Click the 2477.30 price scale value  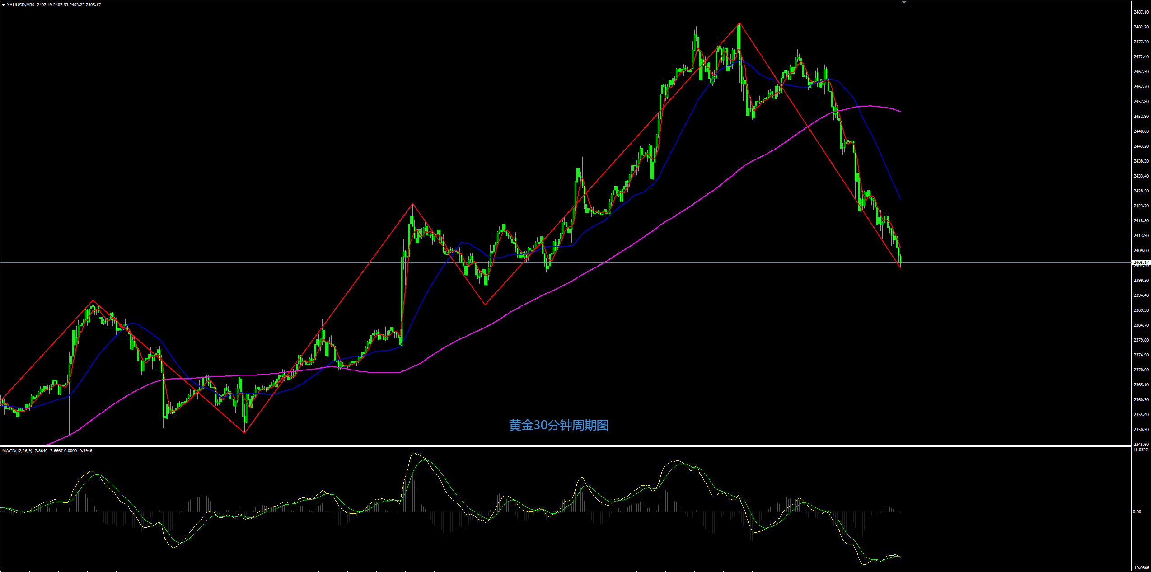(1141, 42)
